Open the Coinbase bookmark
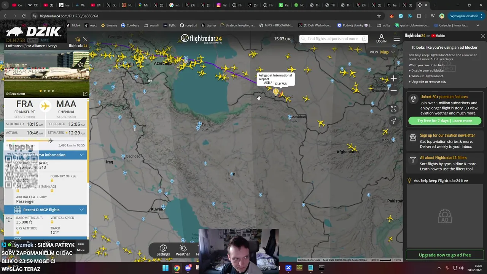The width and height of the screenshot is (487, 274). (x=130, y=25)
